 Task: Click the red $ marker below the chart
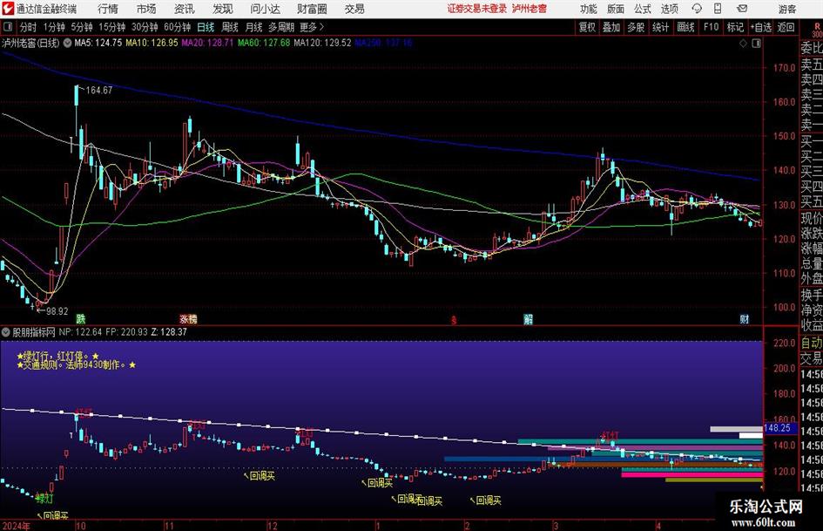click(454, 320)
